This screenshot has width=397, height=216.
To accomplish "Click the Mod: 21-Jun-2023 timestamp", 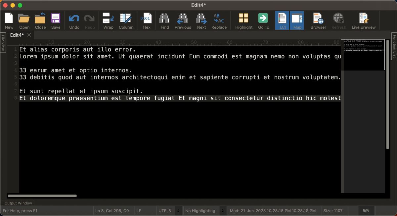I will click(273, 211).
